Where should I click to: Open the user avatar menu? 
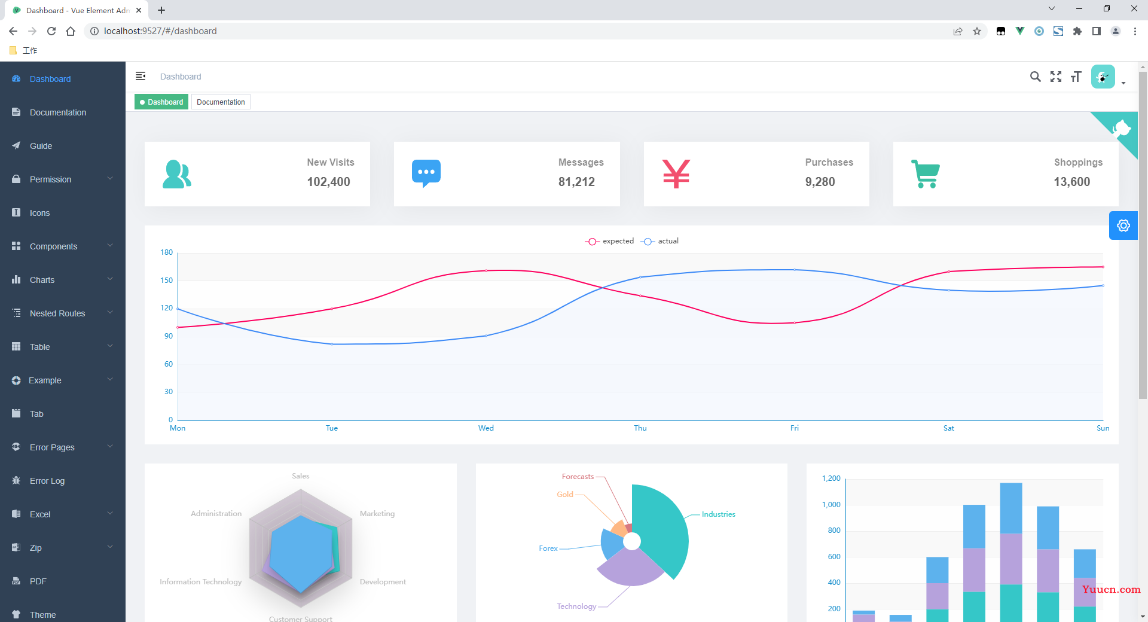tap(1103, 77)
